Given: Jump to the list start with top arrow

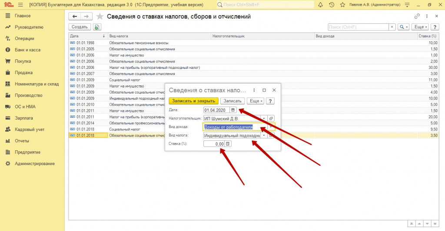Looking at the screenshot, I should coord(411,224).
